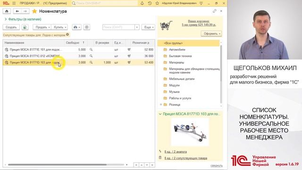This screenshot has width=302, height=170.
Task: Click magnifier icon in 81771D.103 row
Action: pos(91,62)
